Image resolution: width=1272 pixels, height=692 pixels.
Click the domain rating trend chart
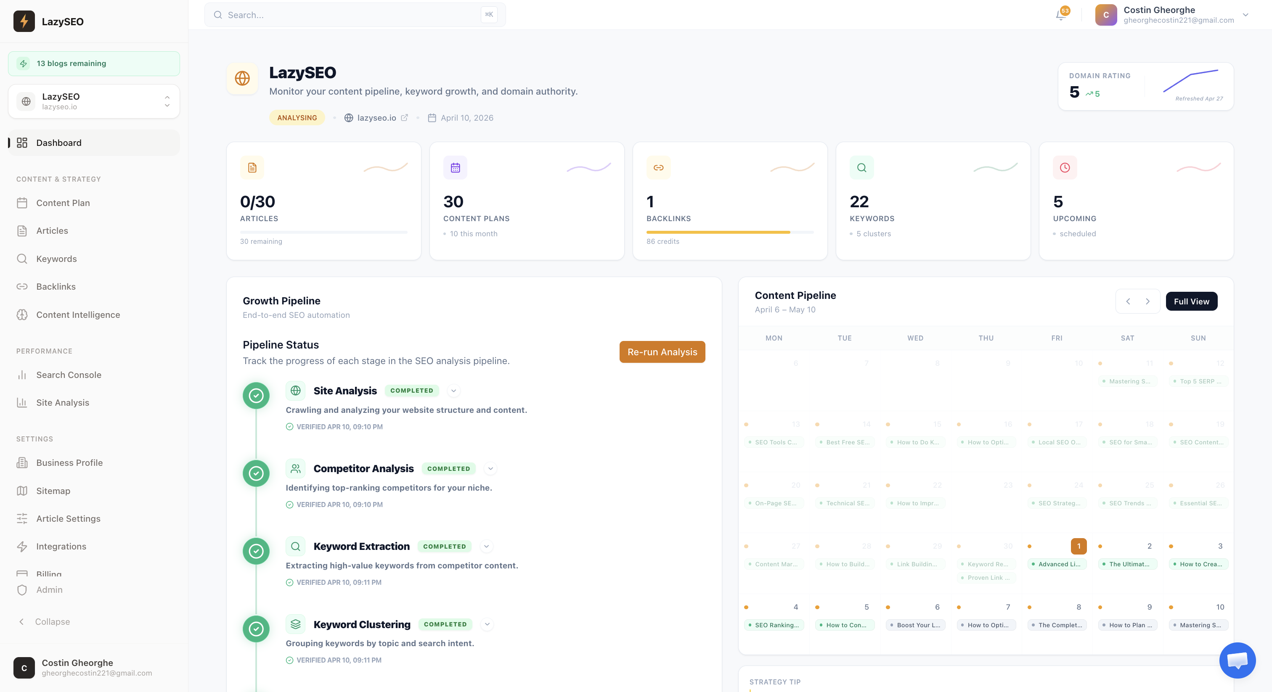point(1190,81)
